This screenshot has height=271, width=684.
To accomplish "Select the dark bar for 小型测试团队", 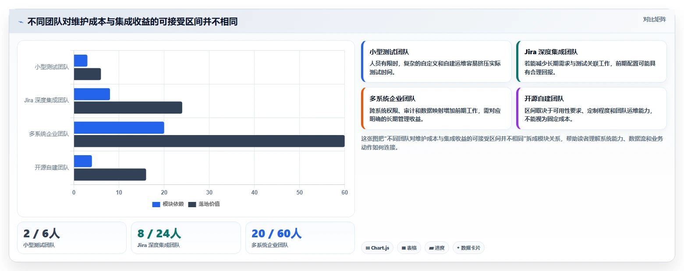I will pyautogui.click(x=87, y=74).
